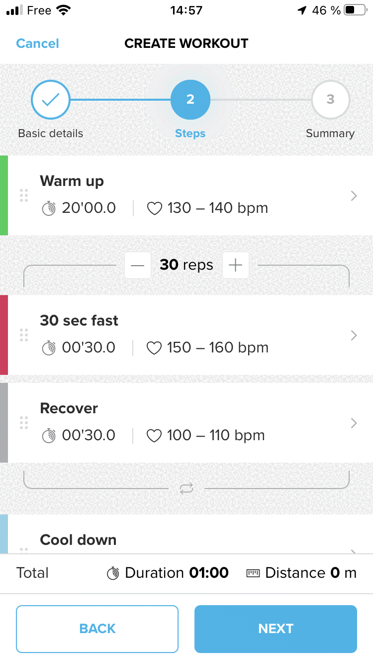This screenshot has height=665, width=373.
Task: Open the Recover step chevron
Action: pyautogui.click(x=354, y=423)
